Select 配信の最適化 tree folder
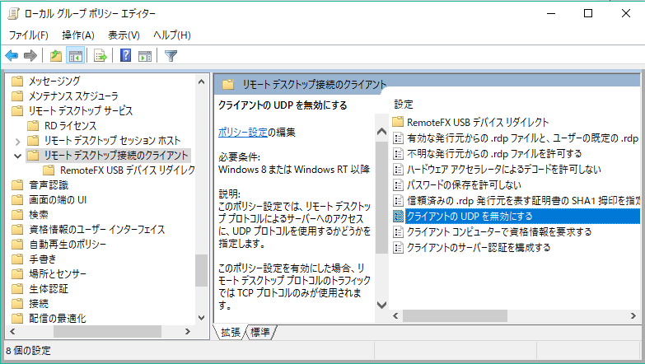This screenshot has height=364, width=645. (58, 319)
